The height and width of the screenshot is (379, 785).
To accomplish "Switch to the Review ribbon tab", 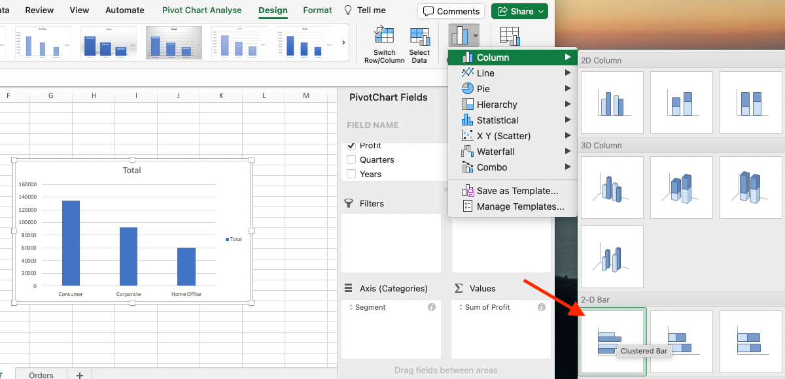I will (39, 10).
